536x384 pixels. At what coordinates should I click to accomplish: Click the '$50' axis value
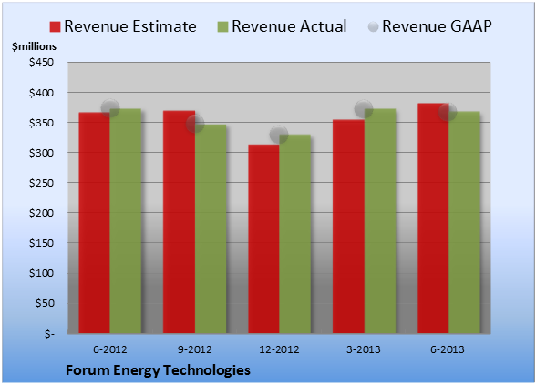tap(45, 303)
